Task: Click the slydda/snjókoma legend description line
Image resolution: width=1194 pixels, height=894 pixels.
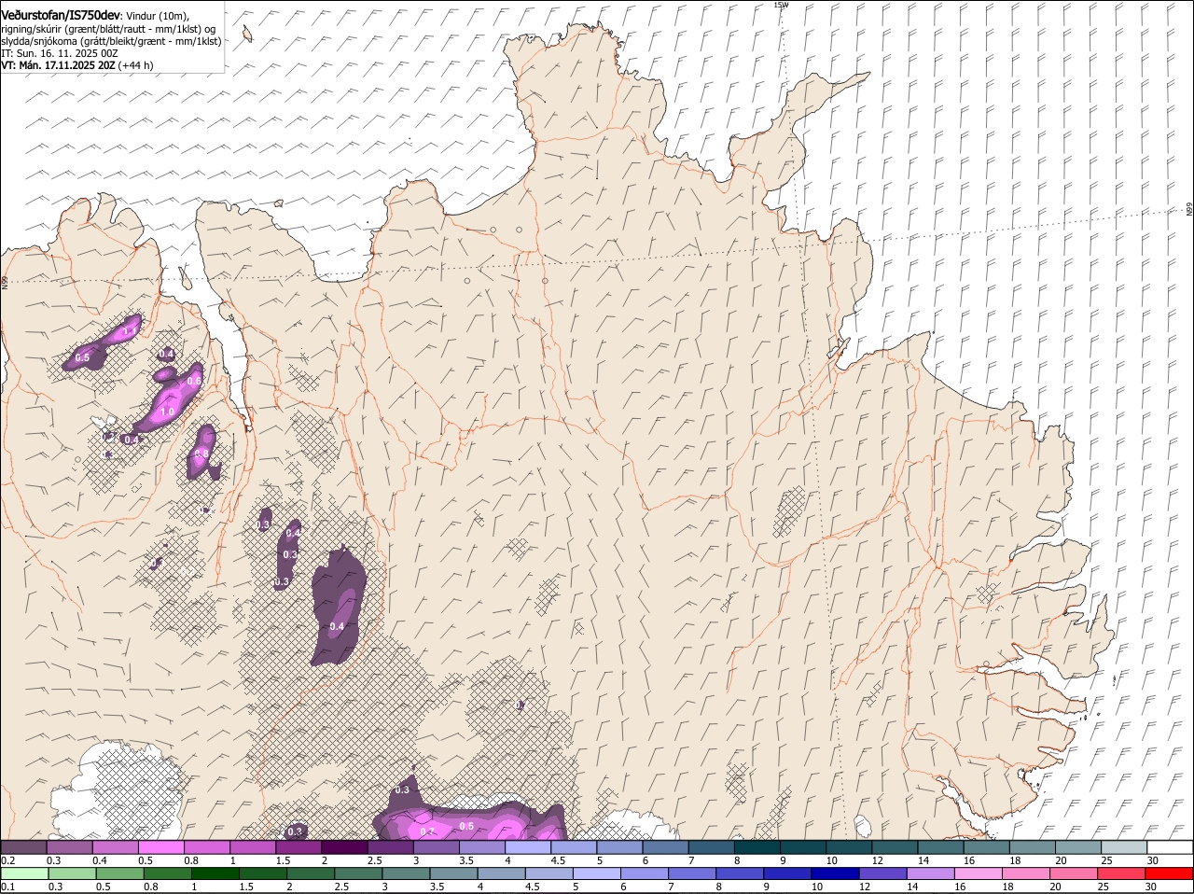Action: tap(111, 41)
